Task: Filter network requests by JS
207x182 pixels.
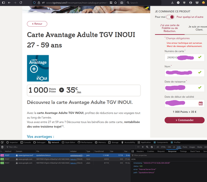Action: [174, 147]
